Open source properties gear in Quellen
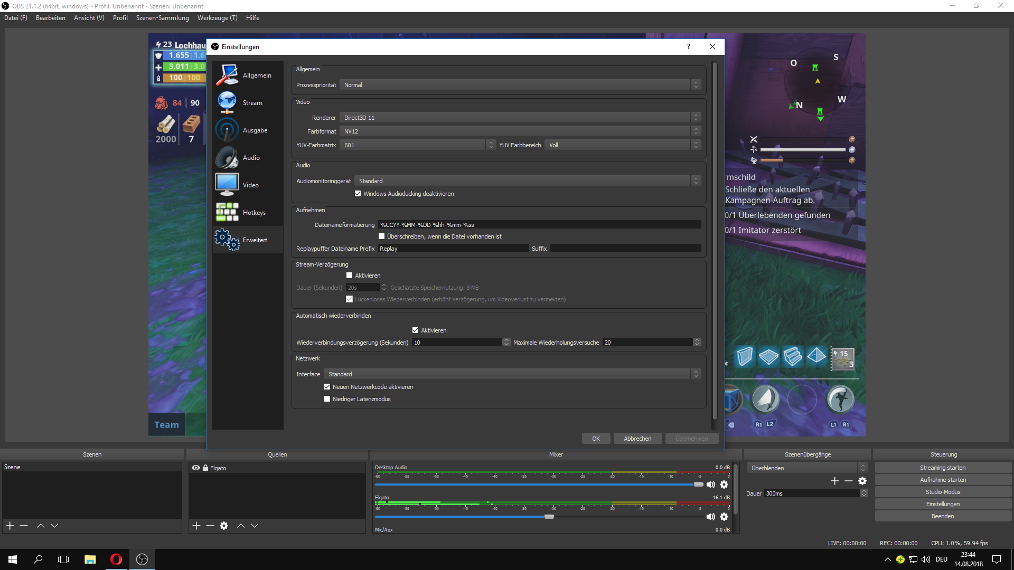The height and width of the screenshot is (570, 1014). [x=224, y=526]
